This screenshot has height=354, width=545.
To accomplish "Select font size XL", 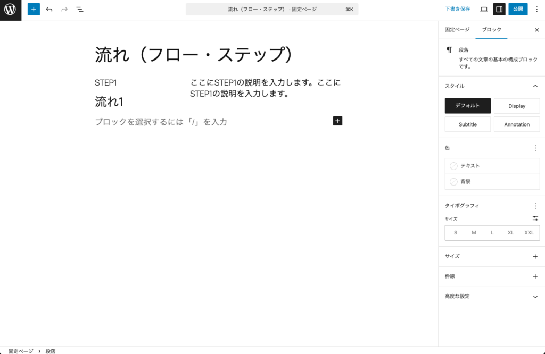I will click(x=510, y=232).
